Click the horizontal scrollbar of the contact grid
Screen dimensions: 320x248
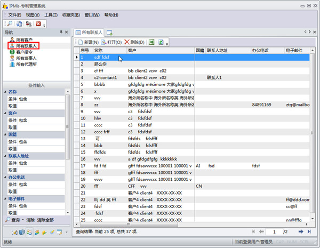129,225
